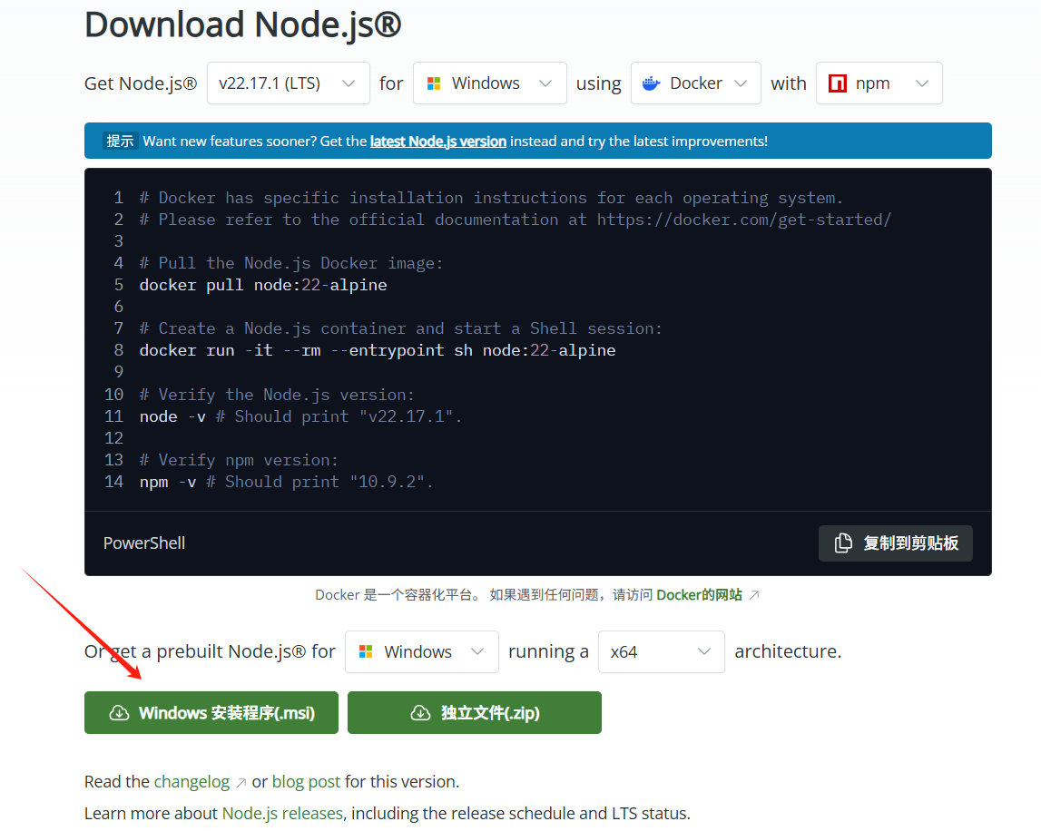
Task: Click the code line "node -v # Should print"
Action: coord(300,416)
